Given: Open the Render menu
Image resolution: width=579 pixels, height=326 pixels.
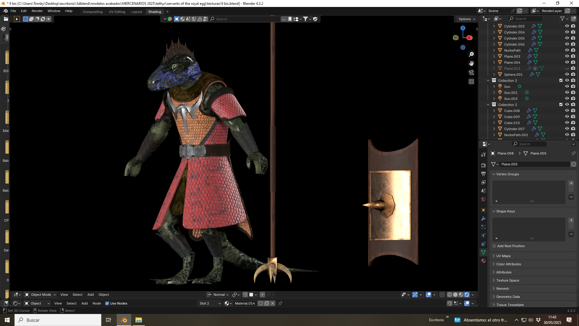Looking at the screenshot, I should [37, 11].
